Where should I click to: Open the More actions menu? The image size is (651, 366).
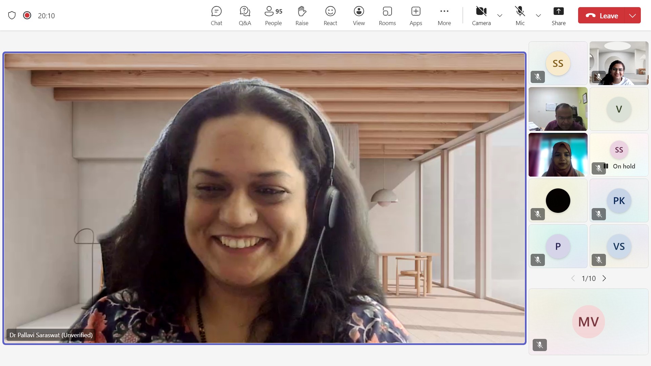tap(444, 16)
